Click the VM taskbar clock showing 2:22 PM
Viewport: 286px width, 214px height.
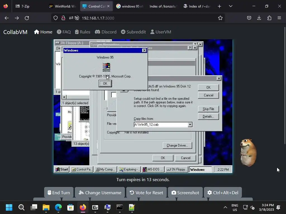click(223, 170)
